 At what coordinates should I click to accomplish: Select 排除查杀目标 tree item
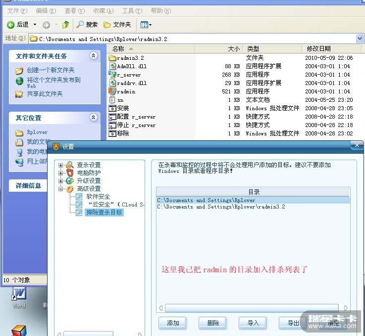tap(104, 212)
